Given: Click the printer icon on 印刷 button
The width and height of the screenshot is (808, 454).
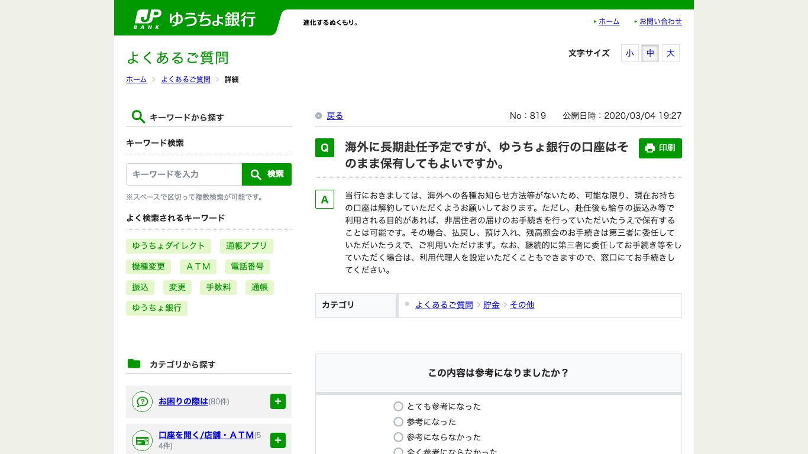Looking at the screenshot, I should point(649,148).
